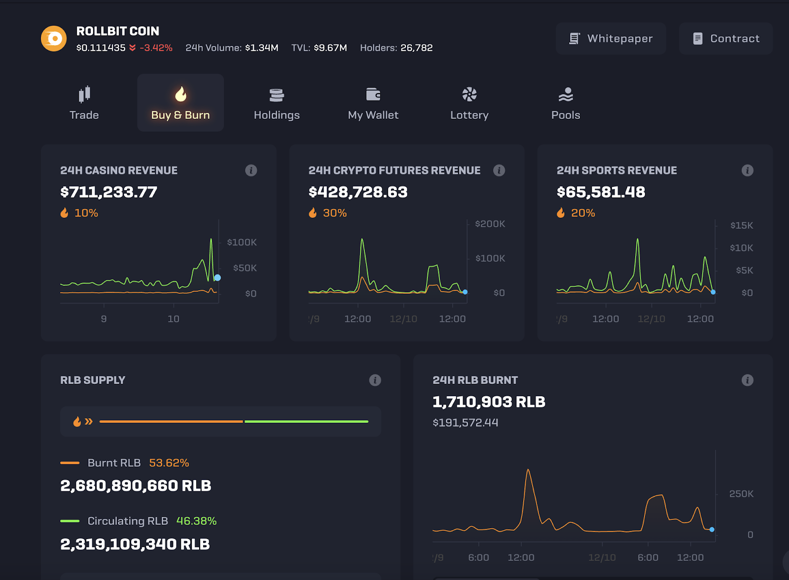Viewport: 789px width, 580px height.
Task: Click the 2,319,109,340 RLB circulating total
Action: click(x=135, y=545)
